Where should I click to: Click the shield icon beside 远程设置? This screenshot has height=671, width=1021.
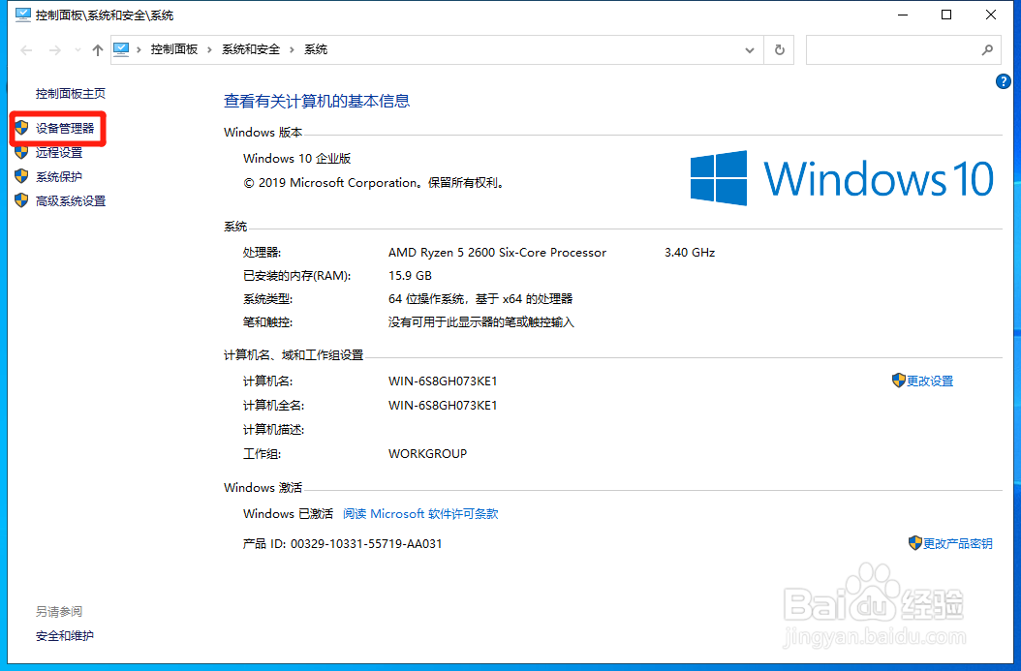pos(21,152)
